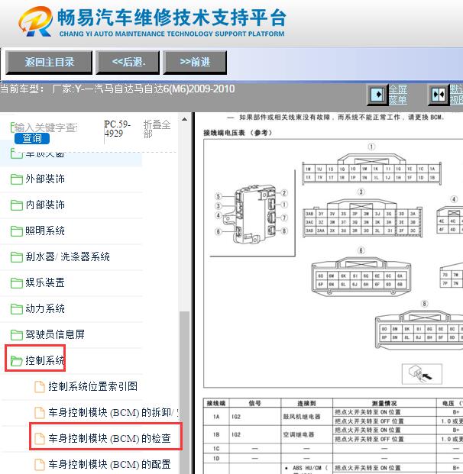This screenshot has width=463, height=474.
Task: Open 控制系统位置索引图 document
Action: coord(93,386)
